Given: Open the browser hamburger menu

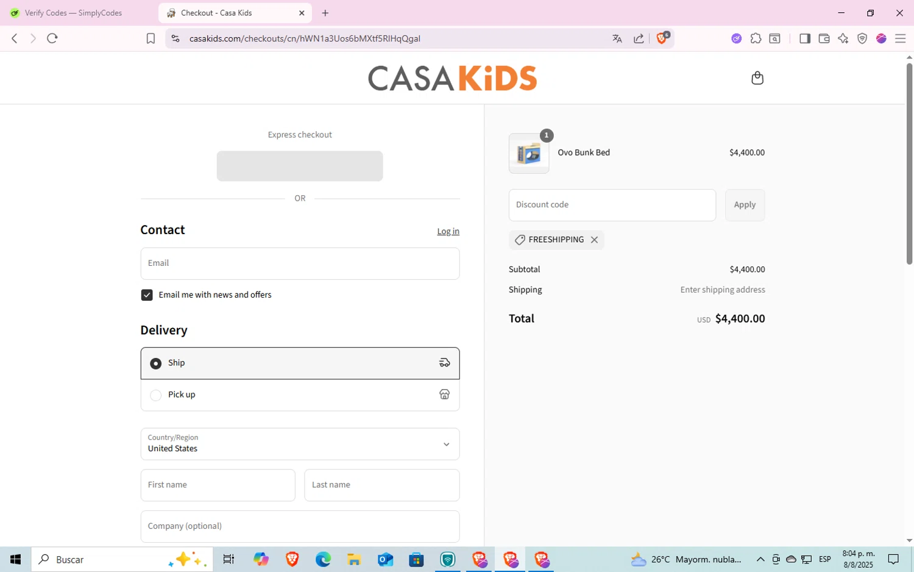Looking at the screenshot, I should 900,38.
